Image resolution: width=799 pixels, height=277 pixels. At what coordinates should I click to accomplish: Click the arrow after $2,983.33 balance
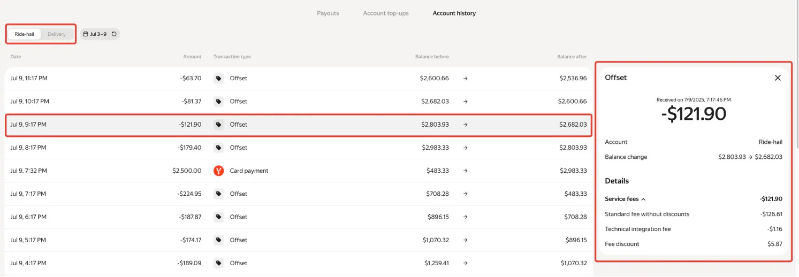(465, 148)
